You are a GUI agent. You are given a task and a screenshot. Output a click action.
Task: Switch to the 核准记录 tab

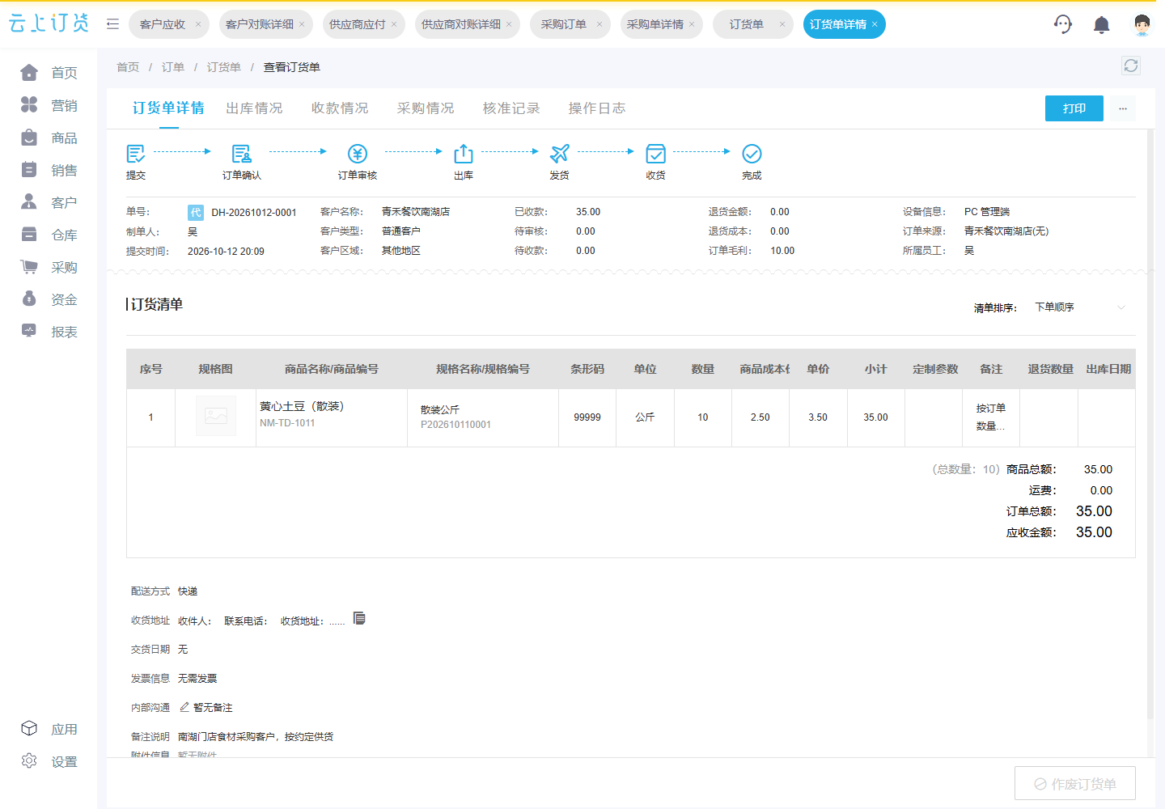511,108
